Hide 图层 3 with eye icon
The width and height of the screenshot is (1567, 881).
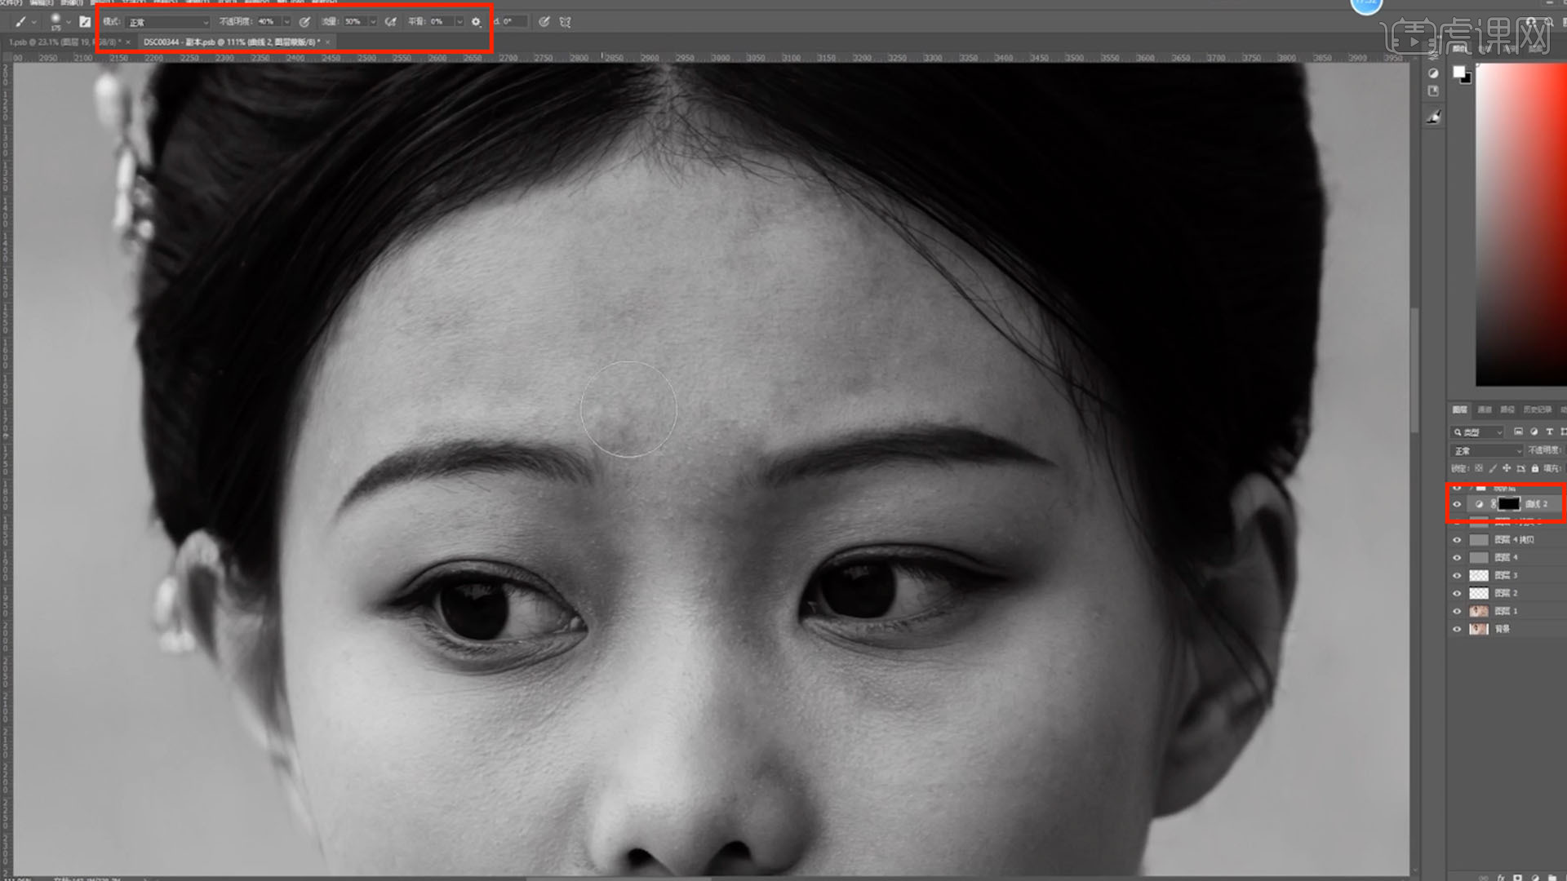(1457, 575)
